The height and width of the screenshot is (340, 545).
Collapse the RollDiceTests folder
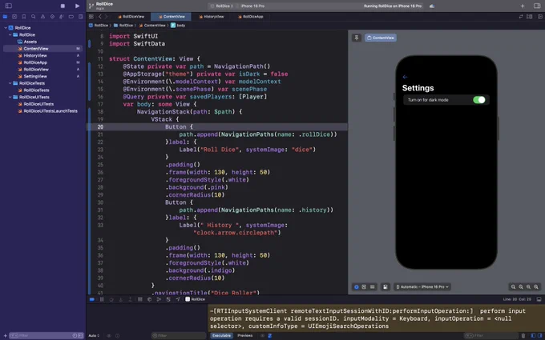10,83
